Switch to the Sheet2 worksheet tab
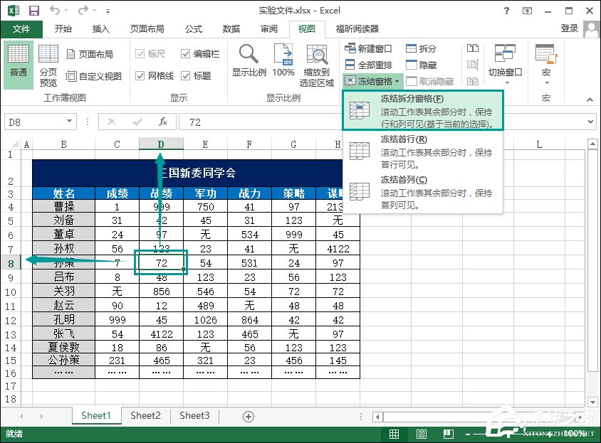This screenshot has height=443, width=601. [145, 416]
